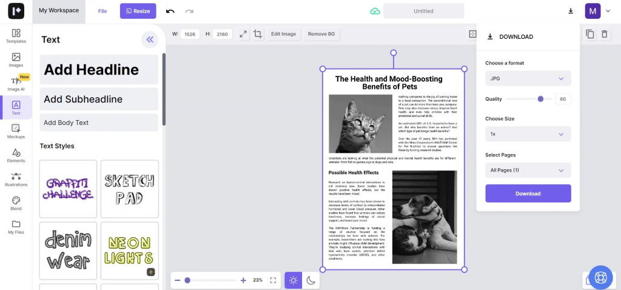The height and width of the screenshot is (290, 621).
Task: Click the undo arrow icon
Action: (170, 11)
